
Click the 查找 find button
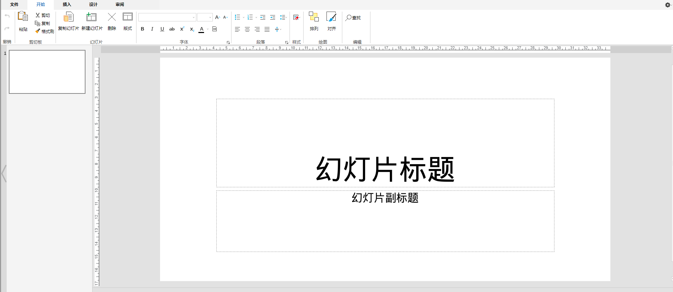click(x=353, y=18)
